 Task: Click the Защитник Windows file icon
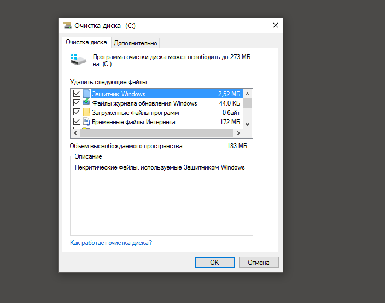[86, 94]
